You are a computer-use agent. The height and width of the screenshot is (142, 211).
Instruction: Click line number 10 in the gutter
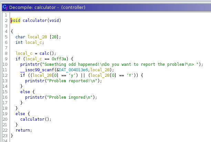[x=6, y=64]
